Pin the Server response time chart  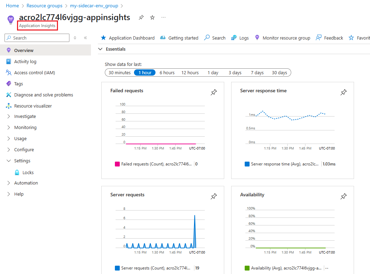(x=343, y=92)
